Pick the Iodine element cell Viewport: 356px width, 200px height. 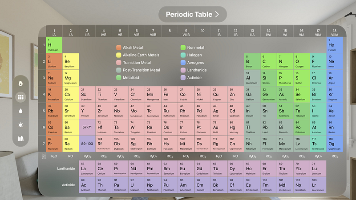point(318,111)
